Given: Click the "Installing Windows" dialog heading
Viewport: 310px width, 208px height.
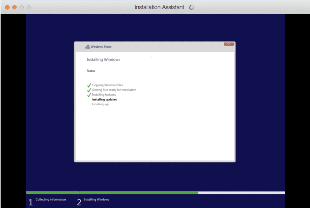Looking at the screenshot, I should point(104,60).
